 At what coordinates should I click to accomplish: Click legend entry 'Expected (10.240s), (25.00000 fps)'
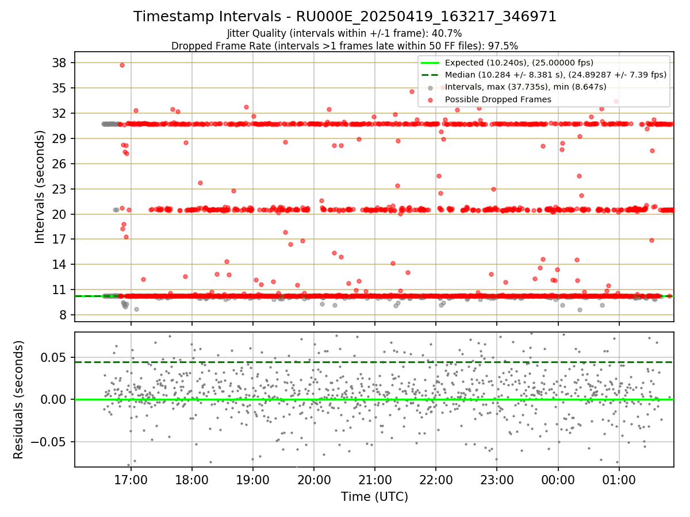point(519,63)
